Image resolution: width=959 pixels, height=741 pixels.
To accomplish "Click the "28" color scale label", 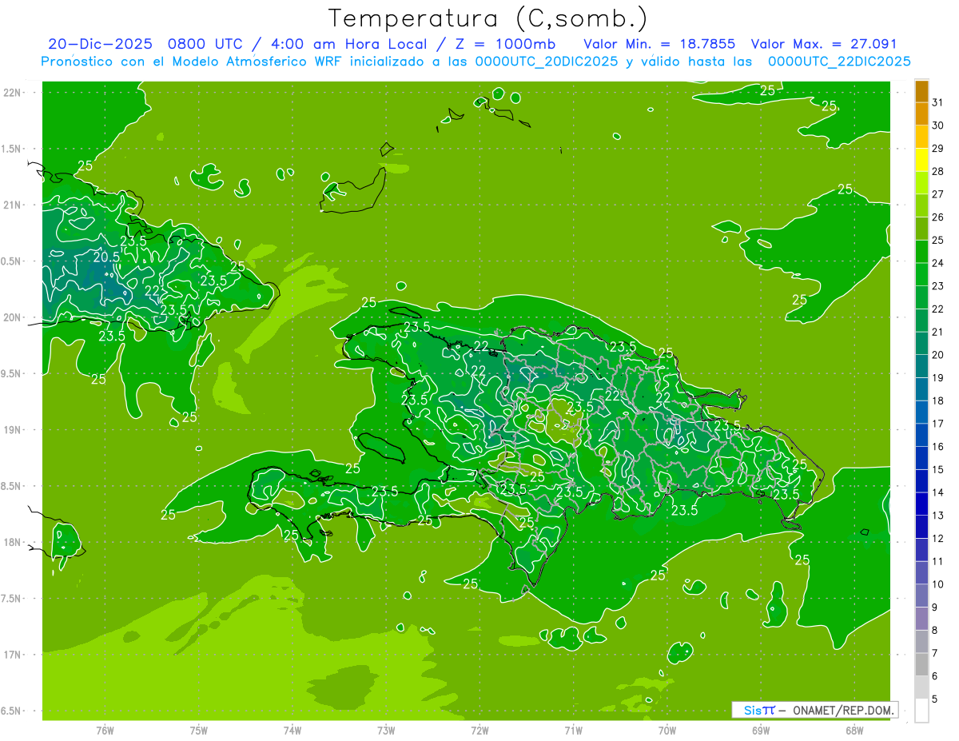I will click(x=938, y=171).
